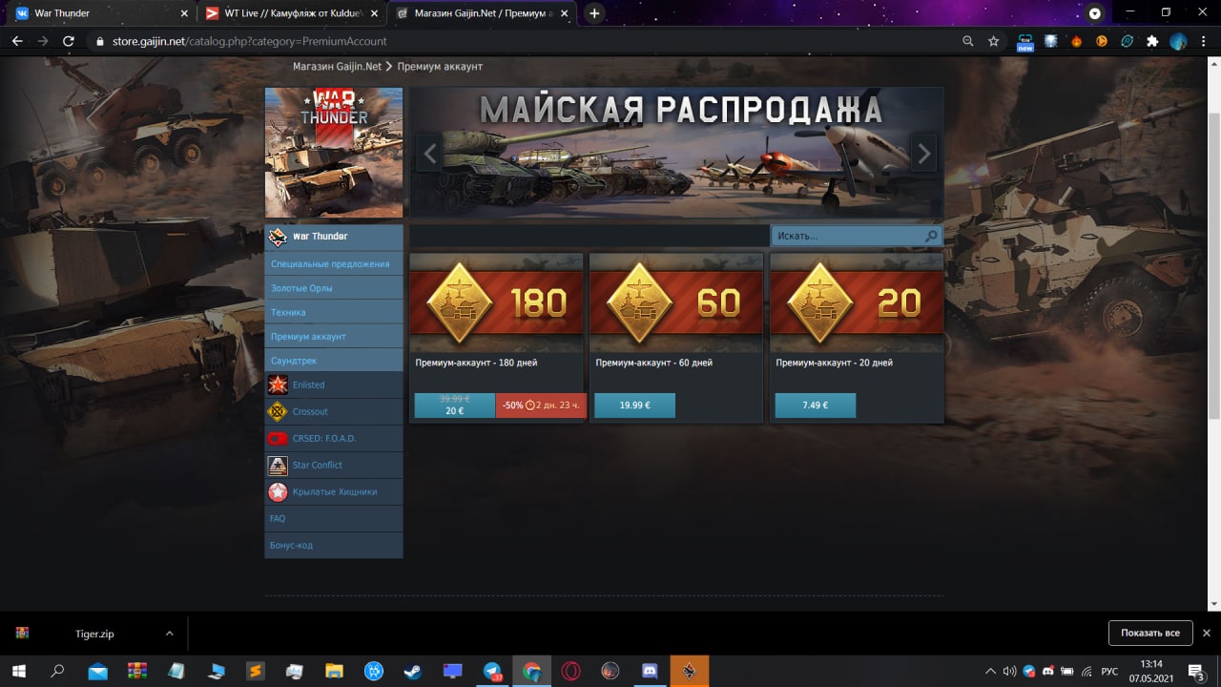Click the flame extension icon

pos(1077,41)
